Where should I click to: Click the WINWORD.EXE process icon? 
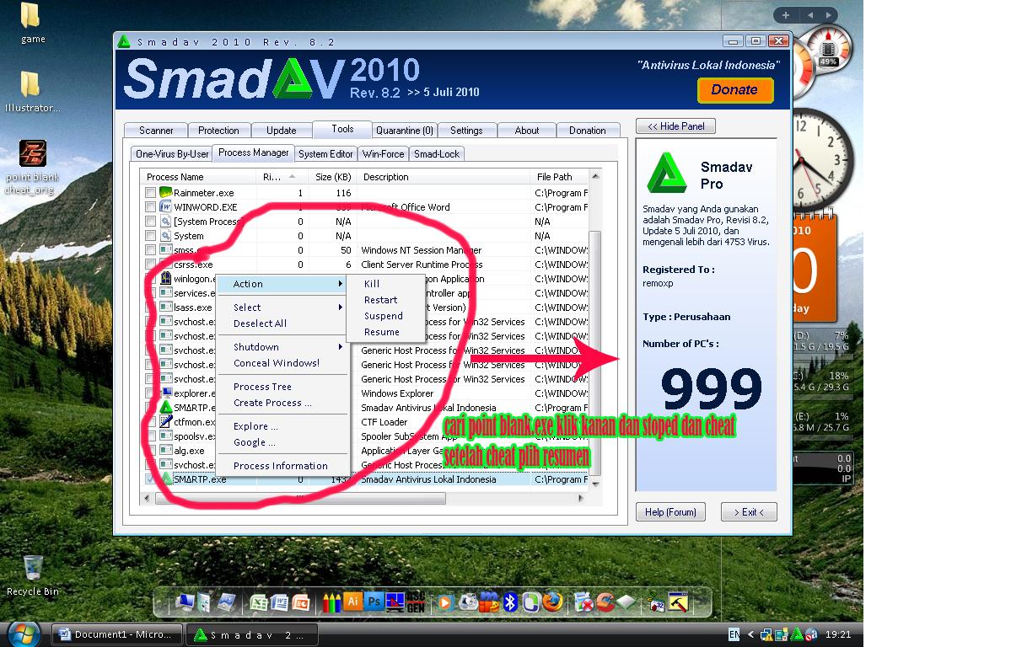(x=165, y=207)
